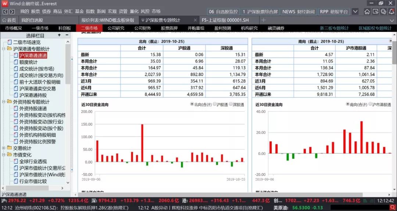The image size is (397, 211).
Task: Open the 基金 menu
Action: [79, 11]
